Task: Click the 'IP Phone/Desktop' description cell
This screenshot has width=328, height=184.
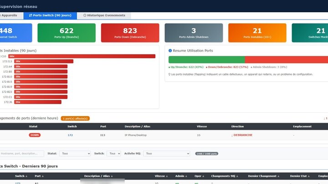Action: click(136, 135)
